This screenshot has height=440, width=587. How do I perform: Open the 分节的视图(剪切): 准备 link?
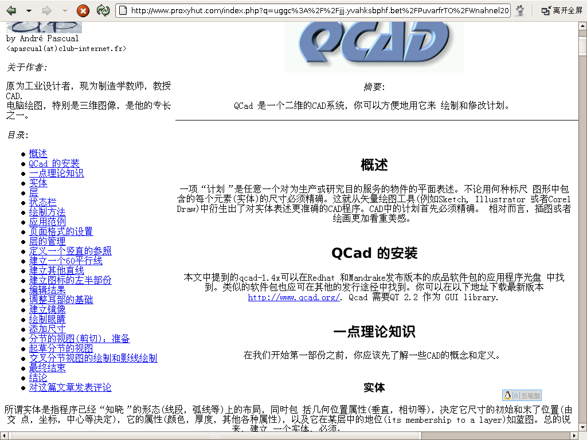tap(79, 338)
